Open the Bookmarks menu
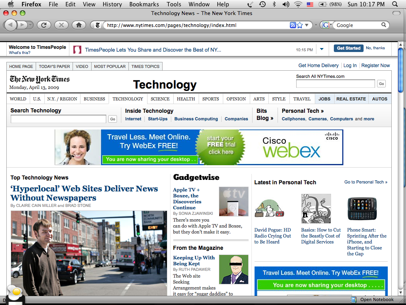The image size is (406, 305). coord(144,4)
